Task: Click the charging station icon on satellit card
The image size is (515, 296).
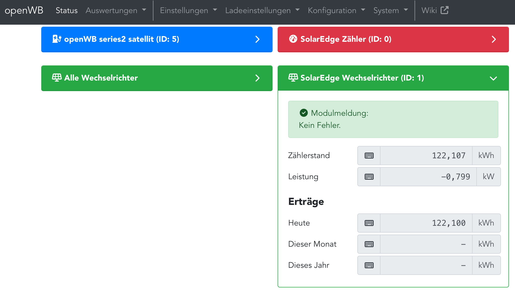Action: [57, 39]
